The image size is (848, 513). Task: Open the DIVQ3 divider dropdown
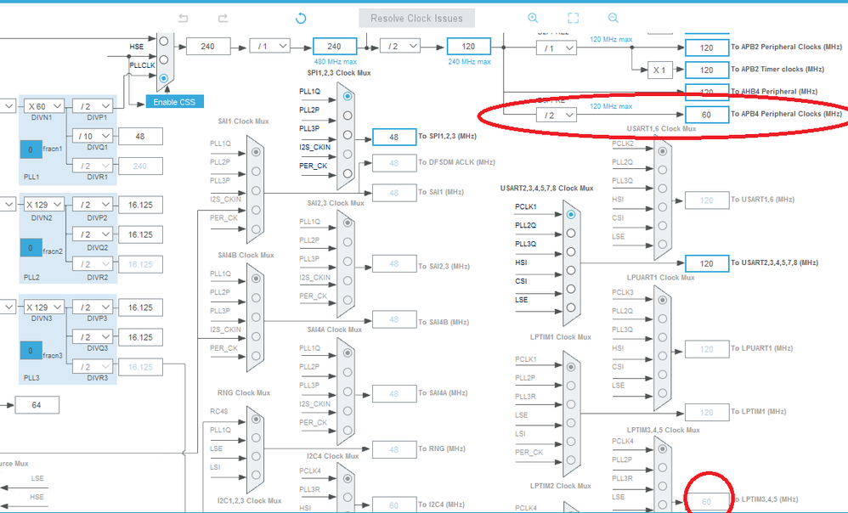[x=93, y=337]
